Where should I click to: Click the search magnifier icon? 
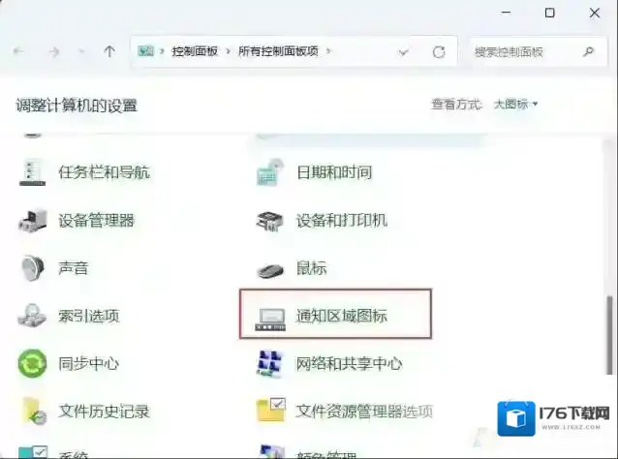coord(588,51)
